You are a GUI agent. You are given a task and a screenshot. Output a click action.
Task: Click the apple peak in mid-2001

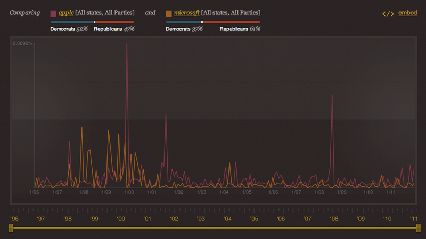[x=166, y=116]
